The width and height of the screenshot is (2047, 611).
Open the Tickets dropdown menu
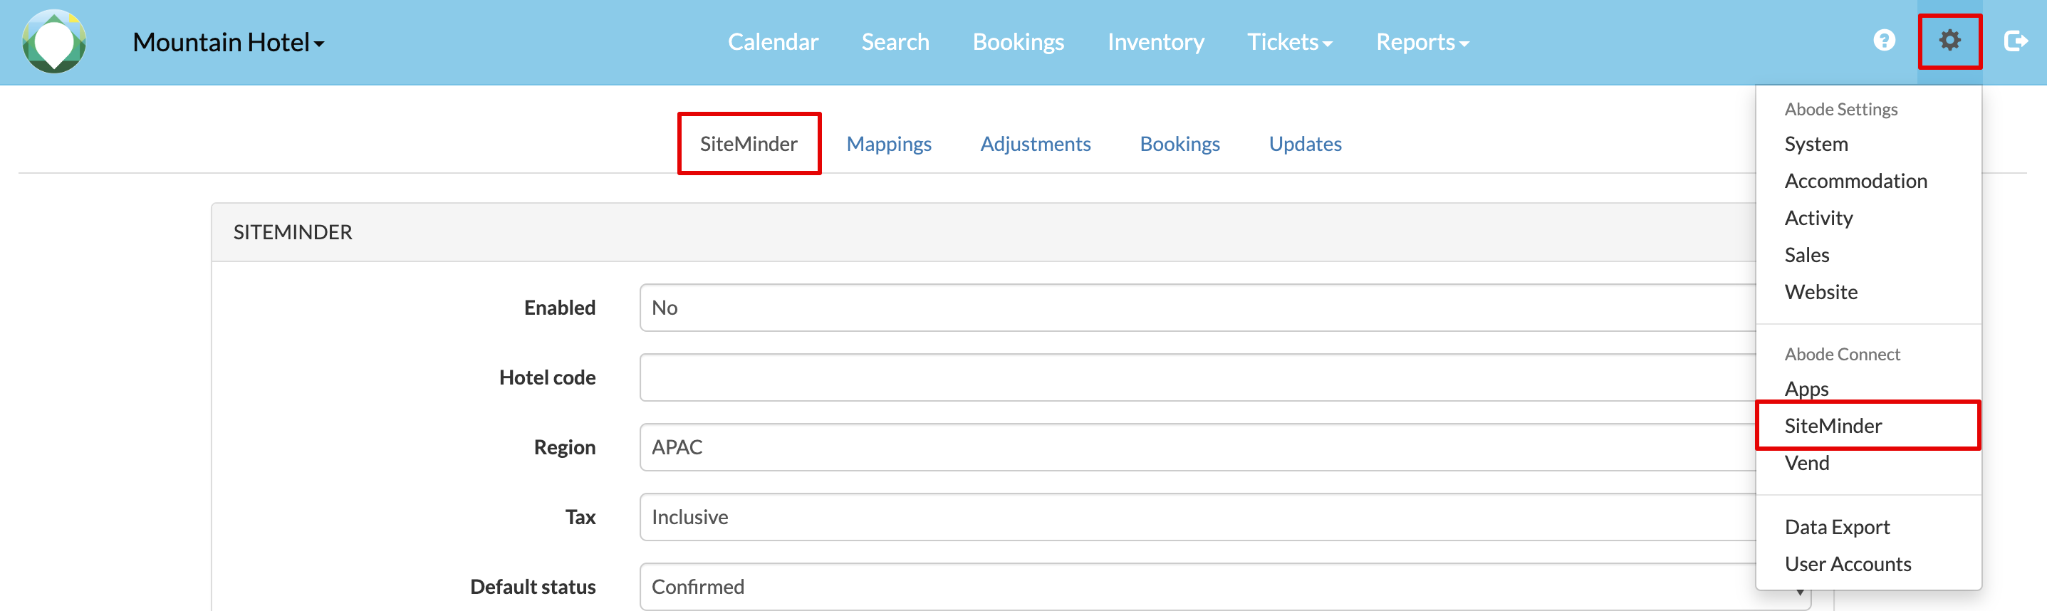1289,42
